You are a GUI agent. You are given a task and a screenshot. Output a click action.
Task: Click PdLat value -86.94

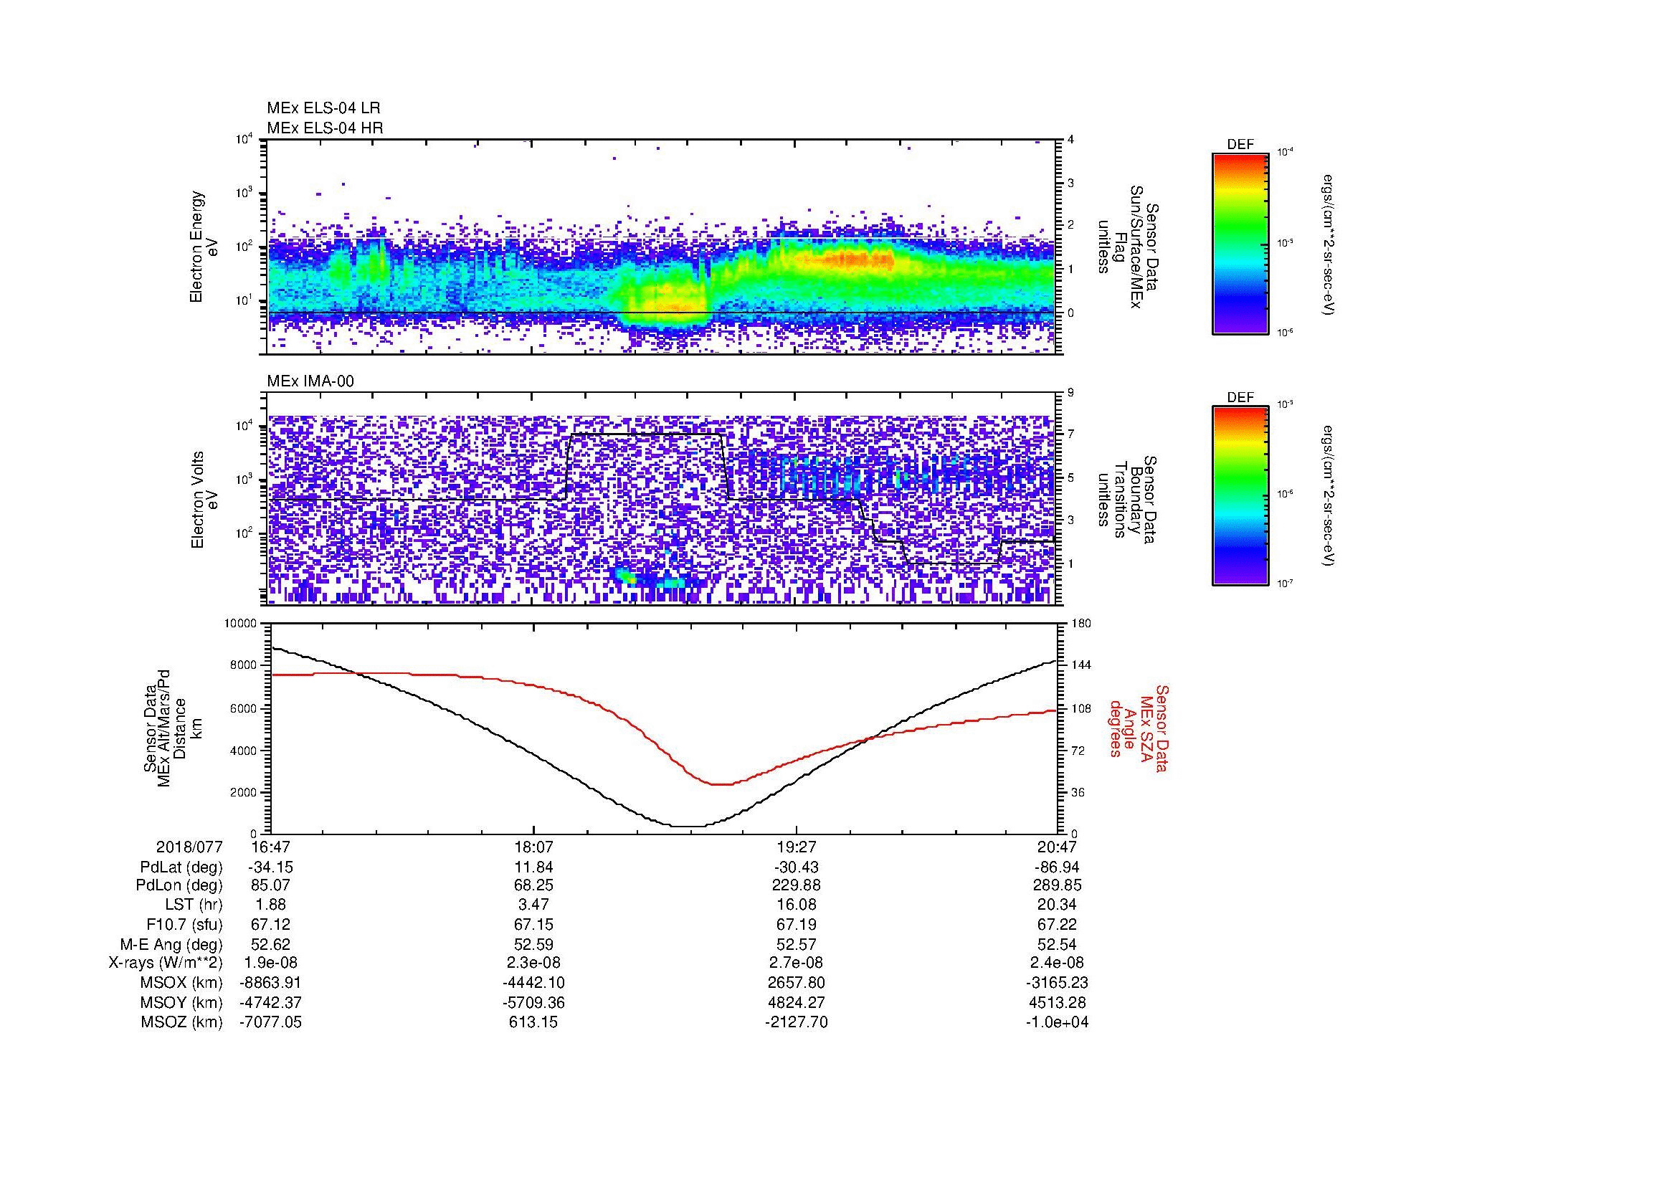pyautogui.click(x=1057, y=867)
